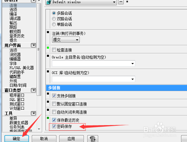Select the 单路会话 radio button
The width and height of the screenshot is (187, 142).
[54, 24]
